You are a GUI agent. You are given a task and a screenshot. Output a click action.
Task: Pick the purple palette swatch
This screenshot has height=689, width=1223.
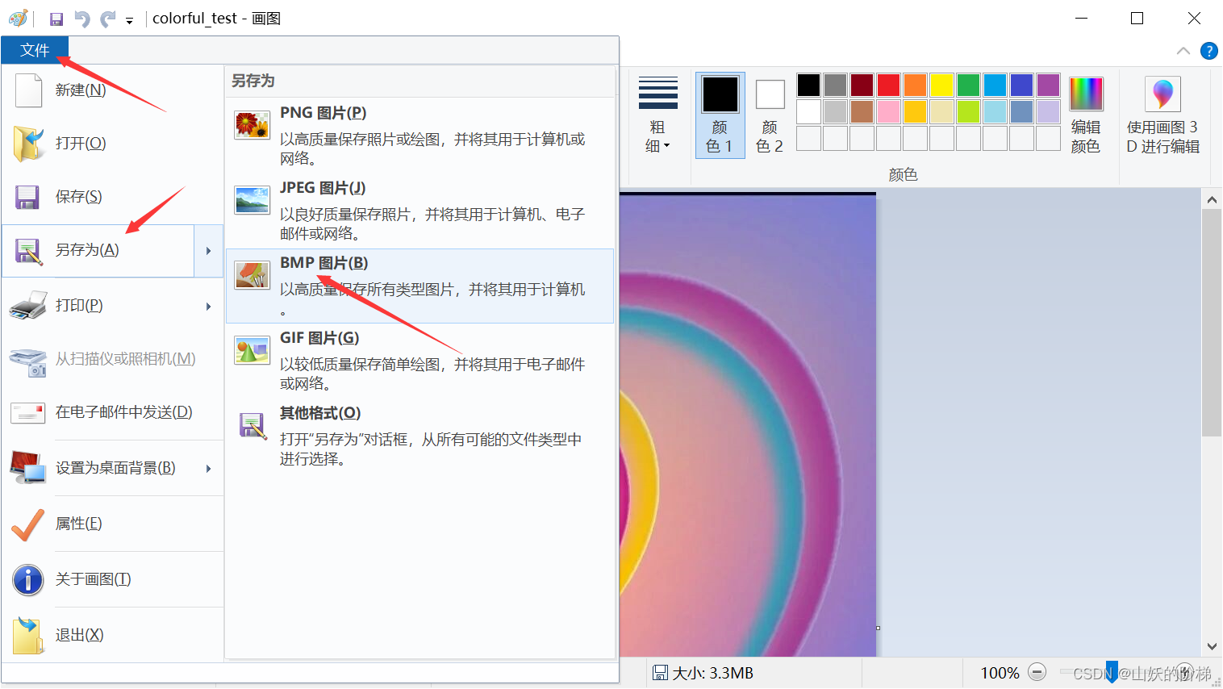point(1048,85)
